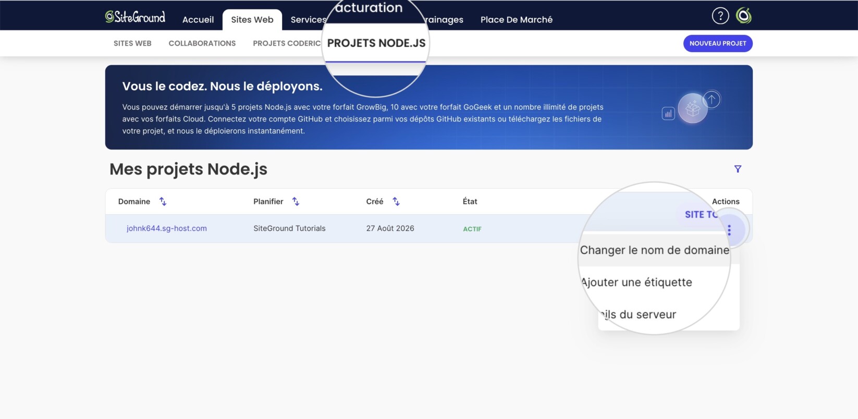
Task: Click the Actions column header
Action: (726, 202)
